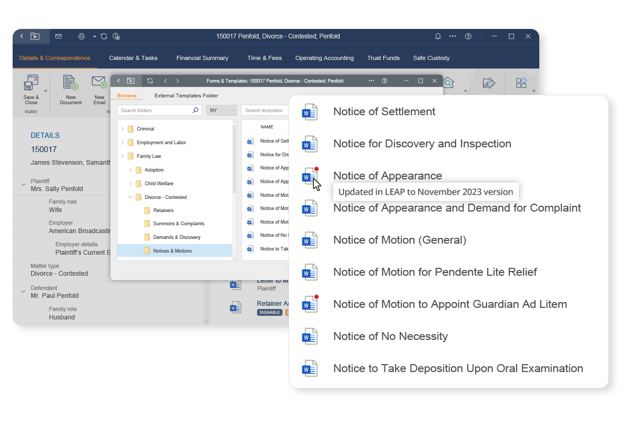Screen dimensions: 632x421
Task: Open the Trust Funds tab
Action: pyautogui.click(x=383, y=58)
